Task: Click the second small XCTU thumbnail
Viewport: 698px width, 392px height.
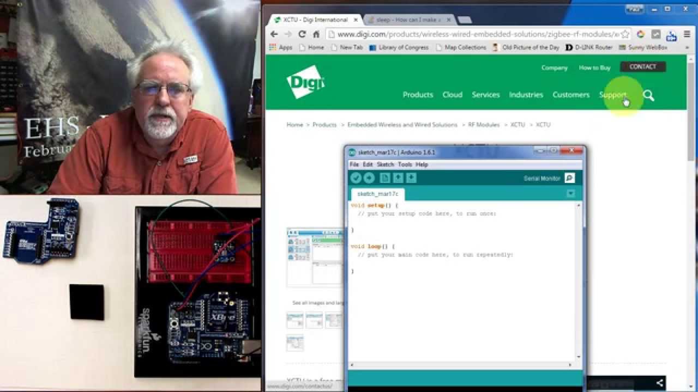Action: coord(314,320)
